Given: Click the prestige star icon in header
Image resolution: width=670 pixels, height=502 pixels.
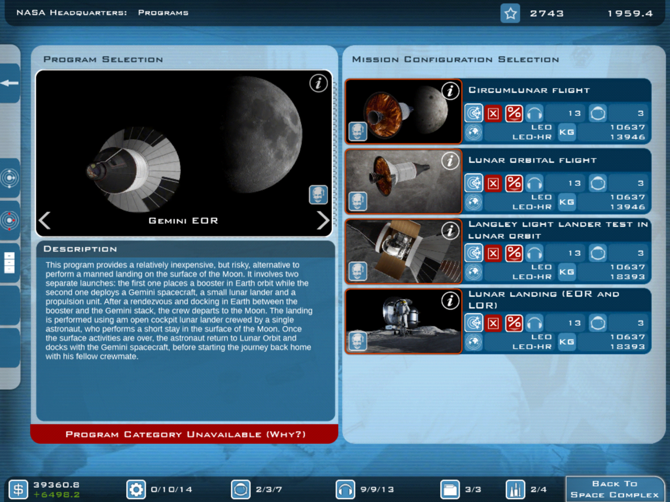Looking at the screenshot, I should click(510, 13).
